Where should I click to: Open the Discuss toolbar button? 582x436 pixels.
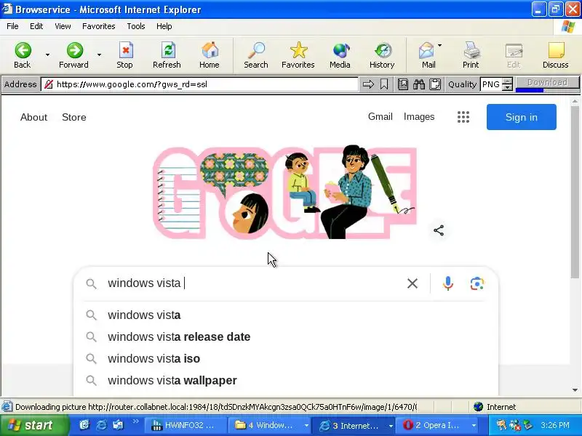[x=556, y=55]
